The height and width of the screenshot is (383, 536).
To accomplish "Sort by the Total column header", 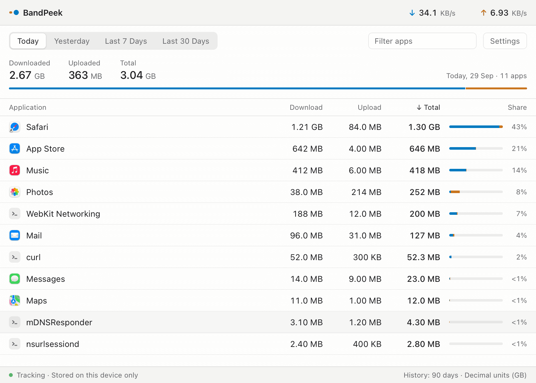I will (428, 108).
